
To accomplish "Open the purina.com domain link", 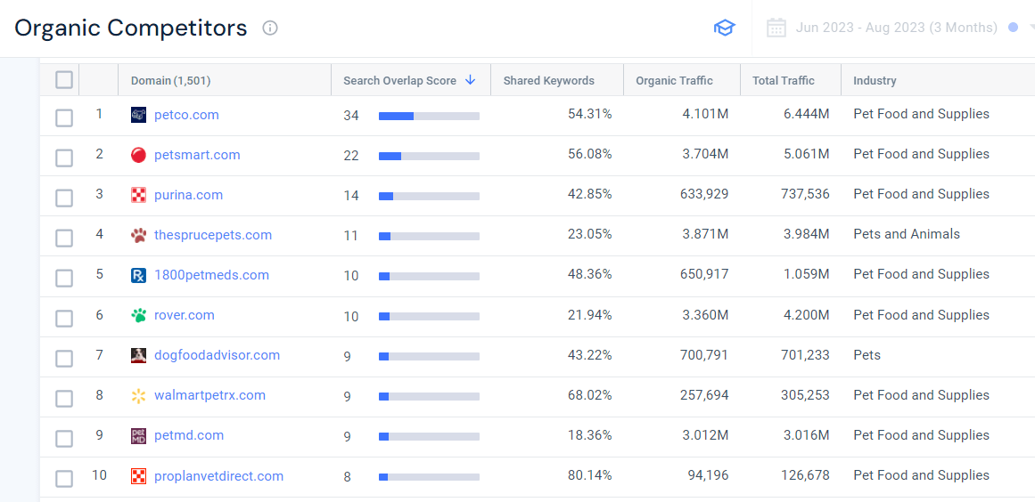I will coord(188,196).
